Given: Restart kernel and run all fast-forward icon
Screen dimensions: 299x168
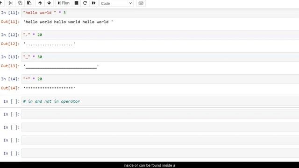Looking at the screenshot, I should pyautogui.click(x=93, y=3).
